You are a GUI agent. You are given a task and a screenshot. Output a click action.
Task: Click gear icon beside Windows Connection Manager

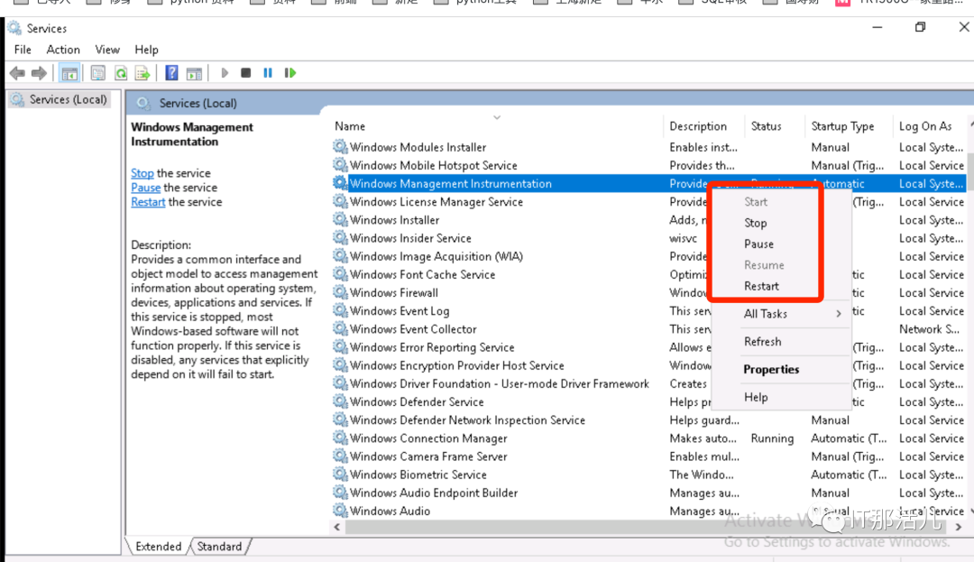[x=340, y=438]
